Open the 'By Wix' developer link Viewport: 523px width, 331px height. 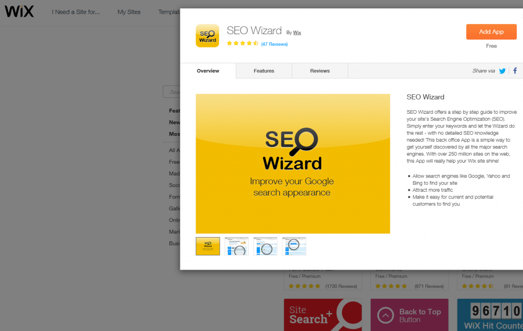[297, 32]
